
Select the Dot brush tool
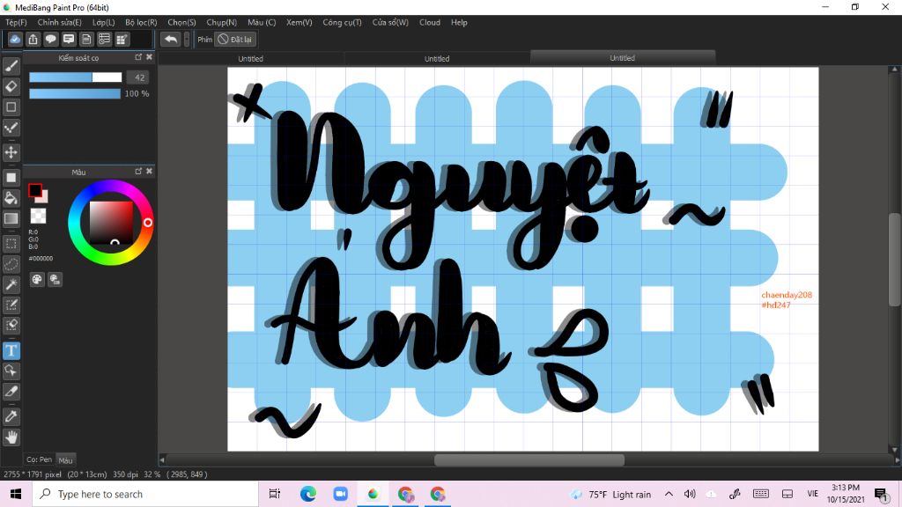pos(11,128)
